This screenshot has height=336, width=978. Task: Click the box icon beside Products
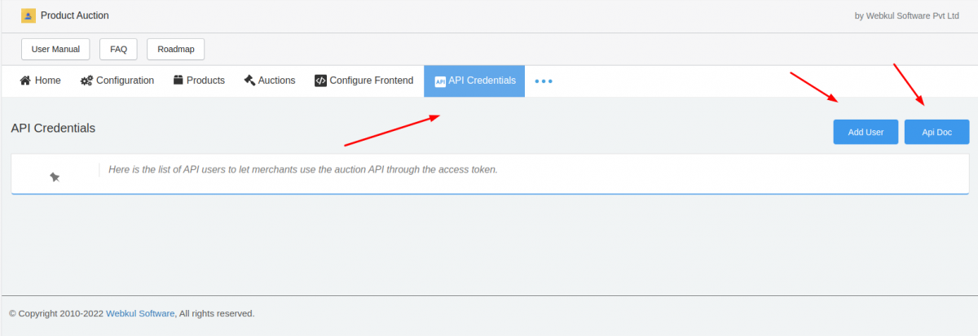point(178,81)
